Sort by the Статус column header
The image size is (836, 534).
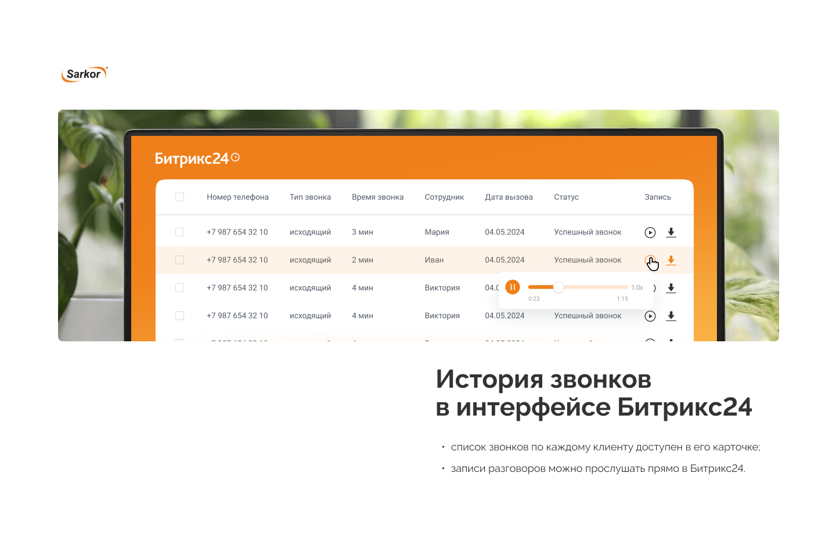pyautogui.click(x=566, y=197)
